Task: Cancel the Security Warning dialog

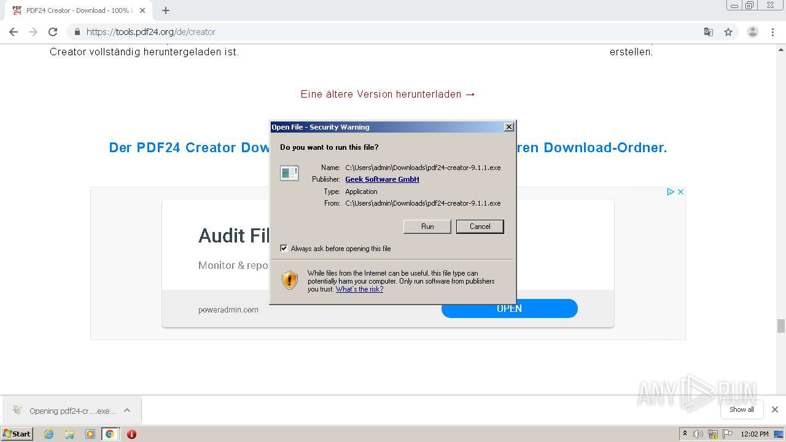Action: coord(480,227)
